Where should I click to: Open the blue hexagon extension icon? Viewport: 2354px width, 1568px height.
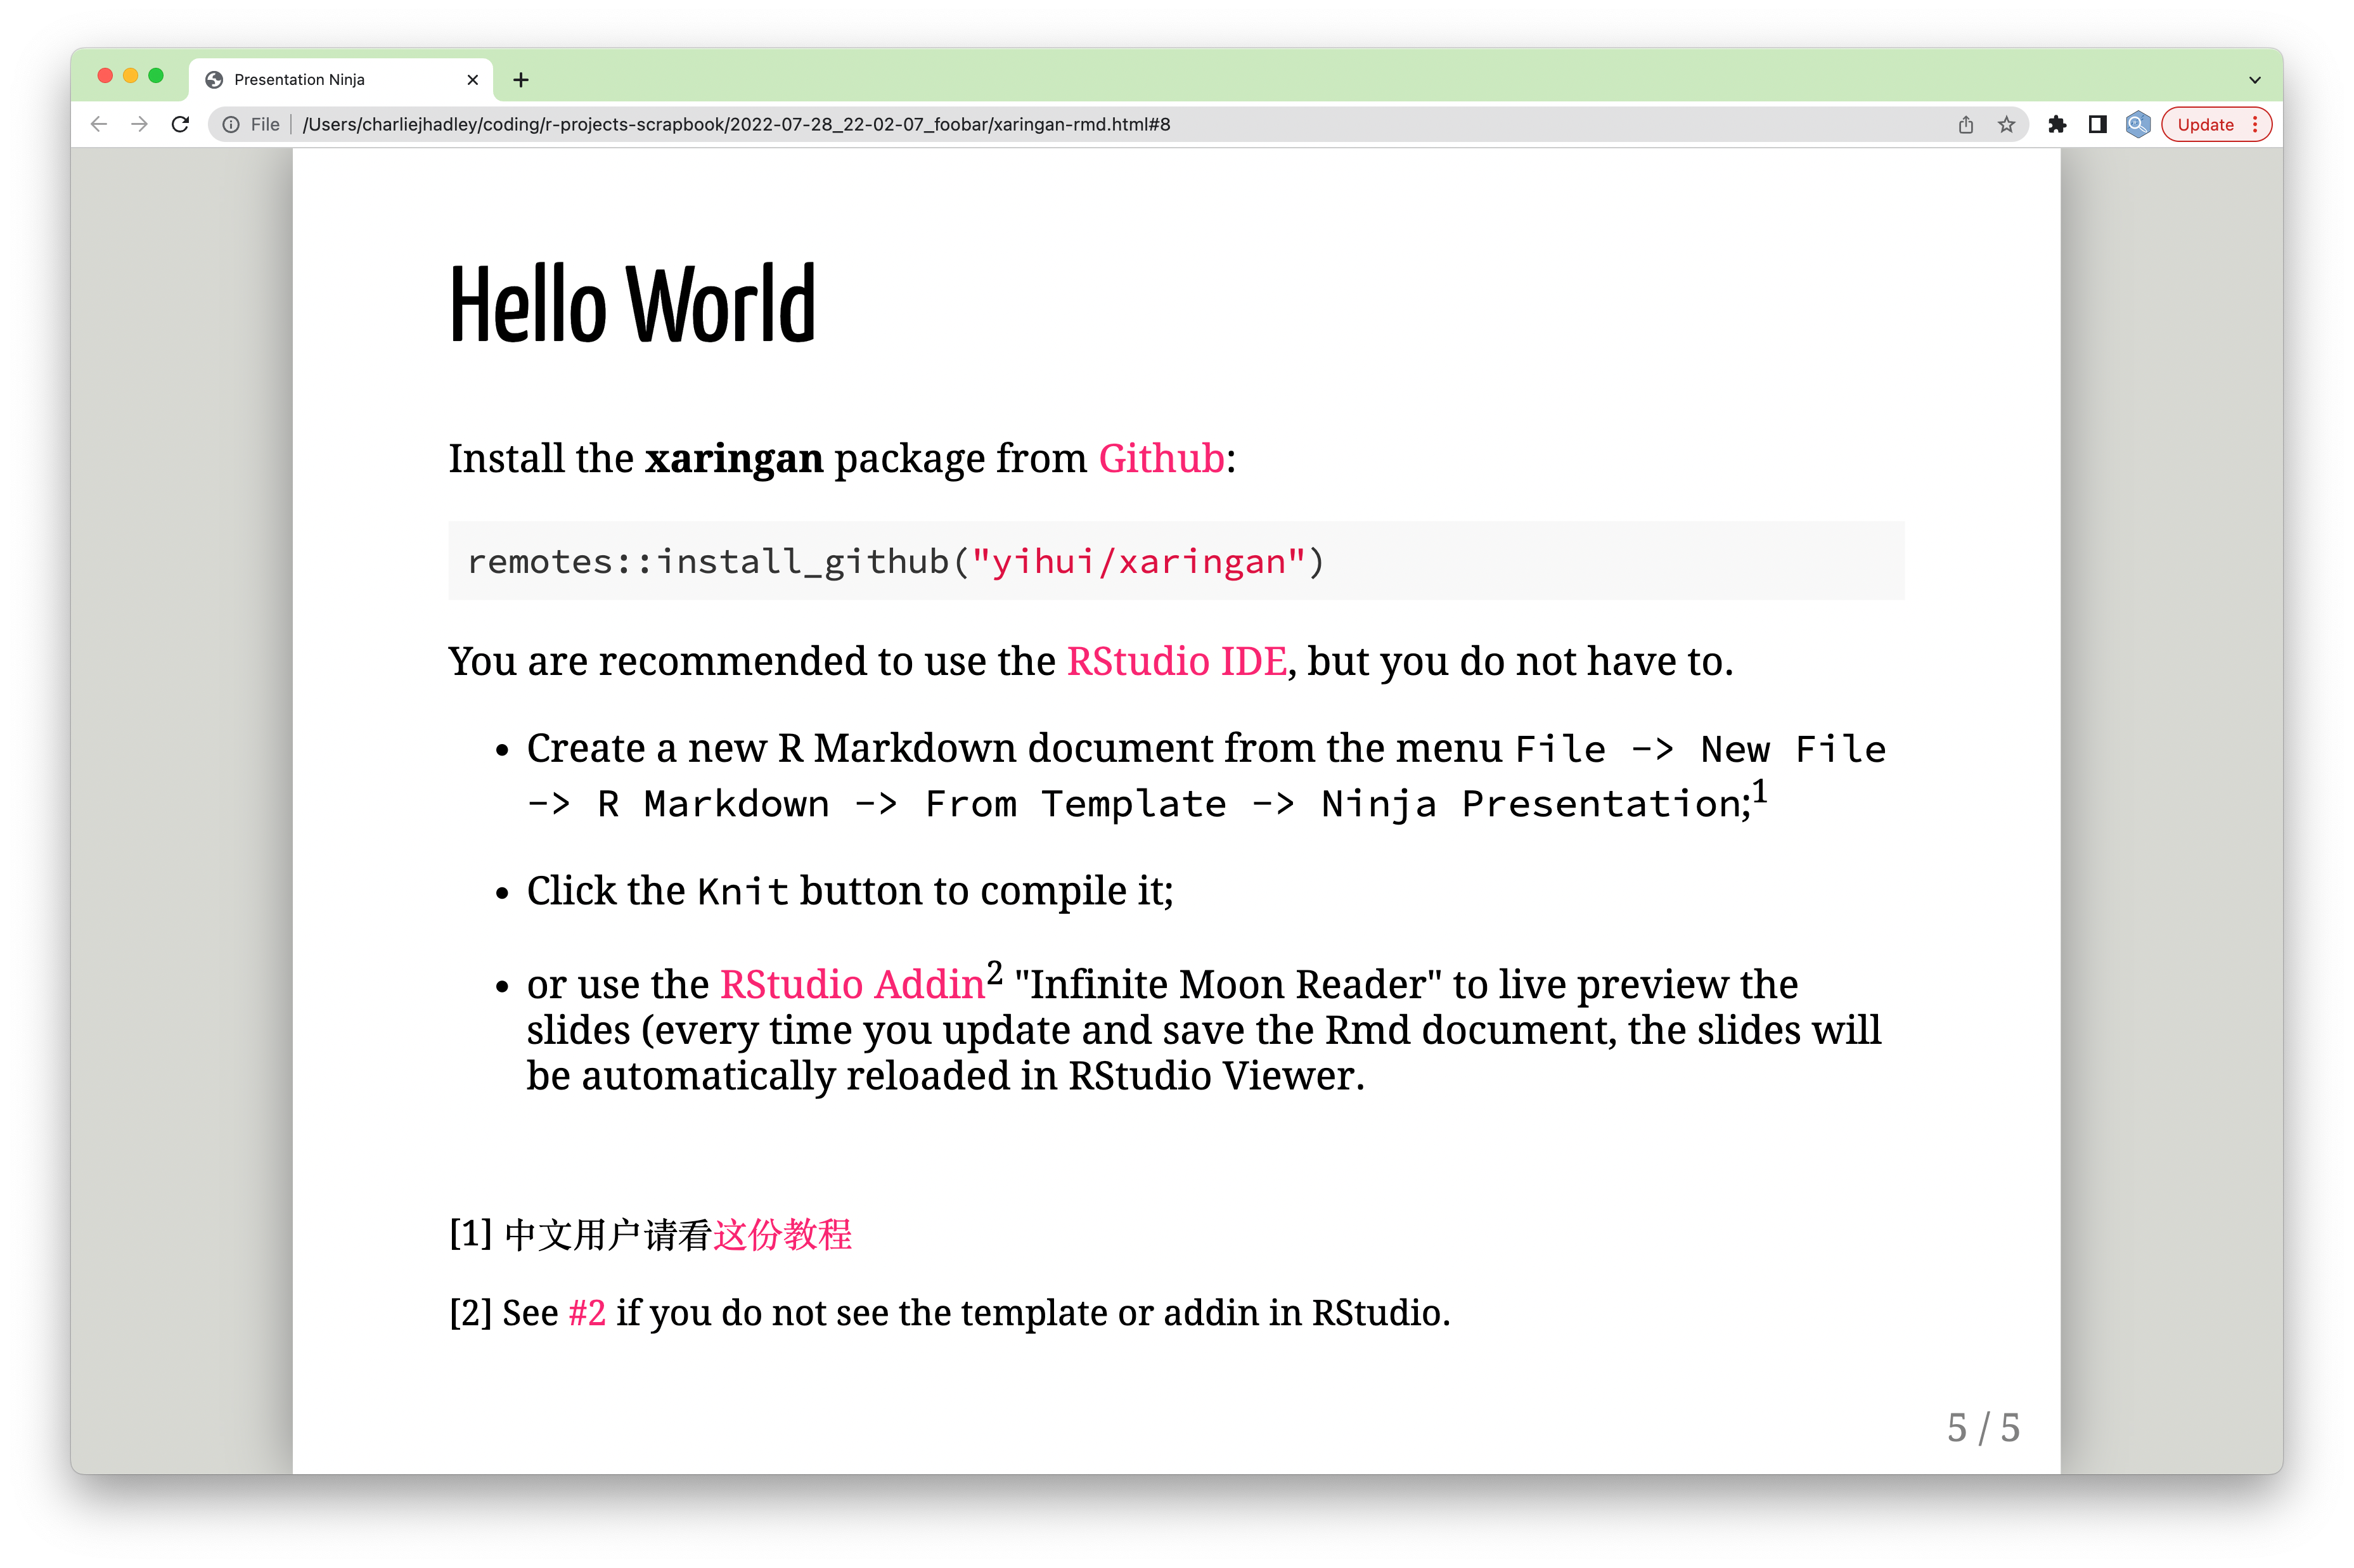[2137, 124]
